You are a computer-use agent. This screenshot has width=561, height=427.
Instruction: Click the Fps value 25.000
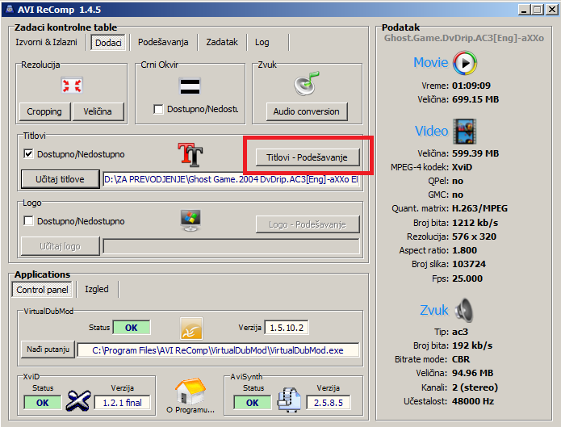click(x=467, y=278)
